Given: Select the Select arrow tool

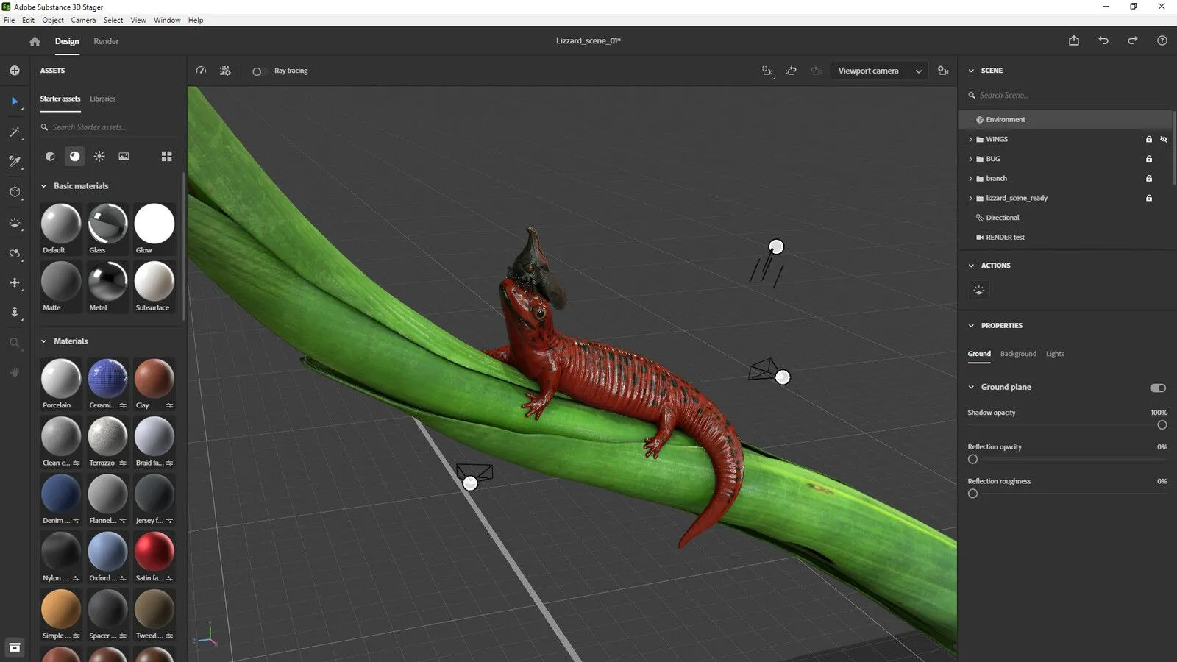Looking at the screenshot, I should pos(15,102).
